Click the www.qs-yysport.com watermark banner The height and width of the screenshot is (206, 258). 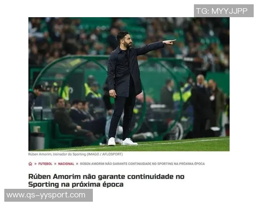49,195
